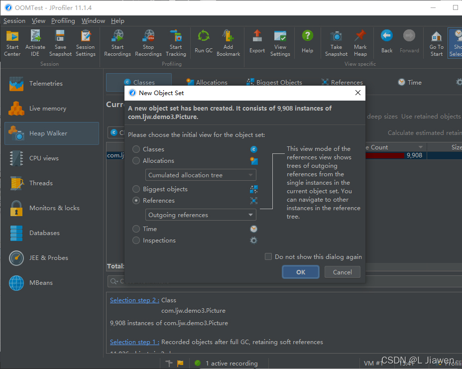Viewport: 462px width, 369px height.
Task: Click the Stop Recordings icon
Action: [x=148, y=43]
